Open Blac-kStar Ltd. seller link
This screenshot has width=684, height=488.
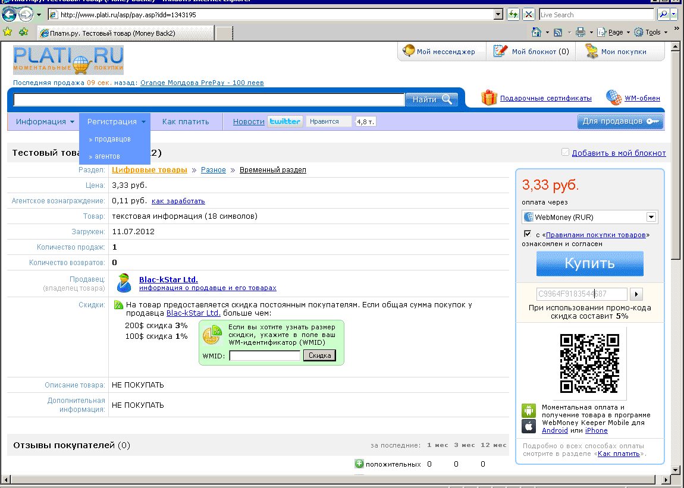pyautogui.click(x=168, y=279)
